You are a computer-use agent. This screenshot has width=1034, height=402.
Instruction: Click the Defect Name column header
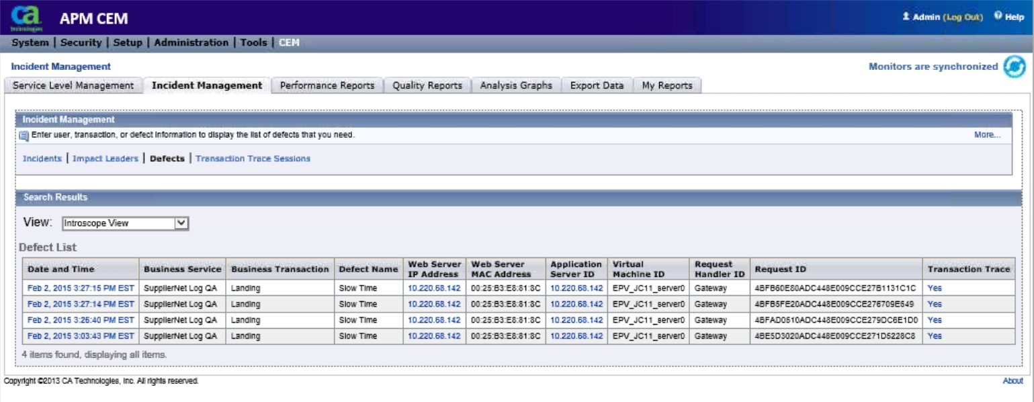[x=368, y=269]
